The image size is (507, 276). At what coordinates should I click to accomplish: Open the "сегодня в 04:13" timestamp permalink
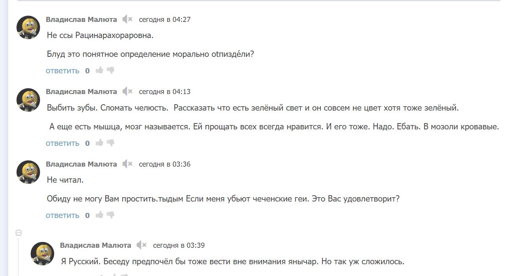coord(165,92)
